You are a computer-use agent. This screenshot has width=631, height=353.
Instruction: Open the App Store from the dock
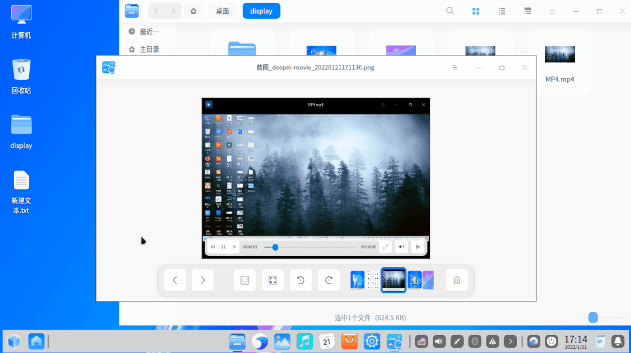pos(349,342)
